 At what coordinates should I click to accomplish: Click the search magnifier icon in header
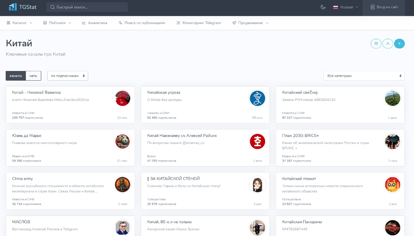click(52, 7)
